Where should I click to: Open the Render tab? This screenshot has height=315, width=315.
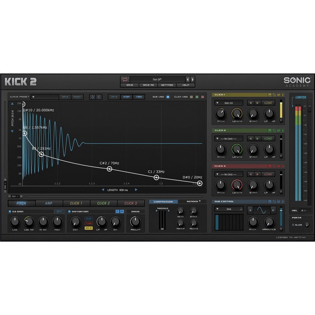pos(192,202)
